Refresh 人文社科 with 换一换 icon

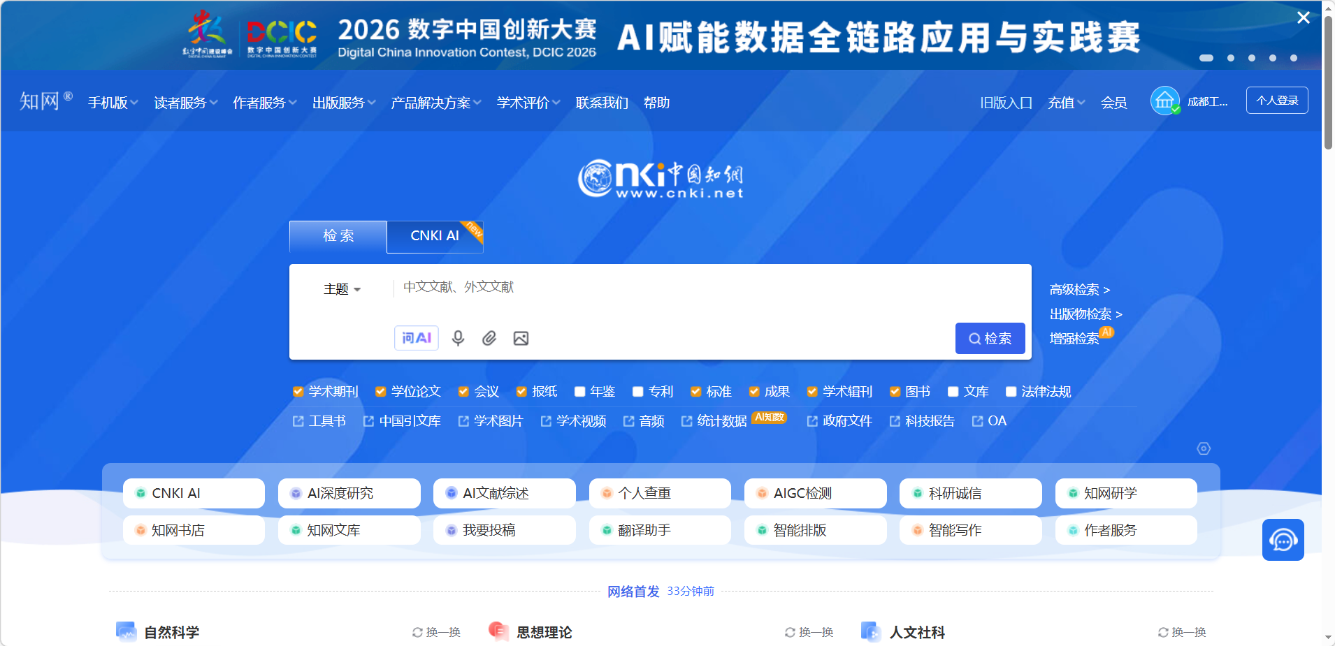tap(1163, 632)
